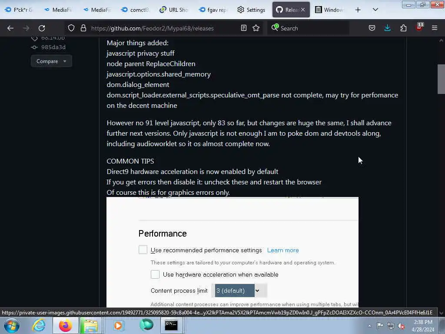Open the Mypal browser taskbar icon
The width and height of the screenshot is (445, 334).
pyautogui.click(x=146, y=325)
